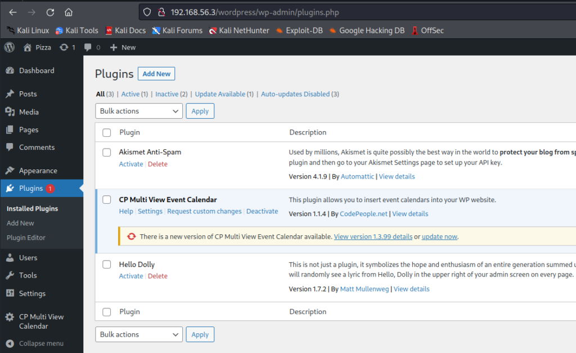Click the Appearance paintbrush icon
The height and width of the screenshot is (353, 576).
pos(10,170)
